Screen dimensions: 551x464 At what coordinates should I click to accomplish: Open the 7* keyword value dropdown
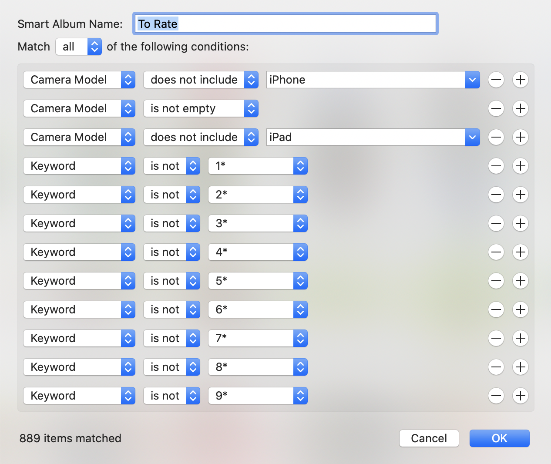258,338
